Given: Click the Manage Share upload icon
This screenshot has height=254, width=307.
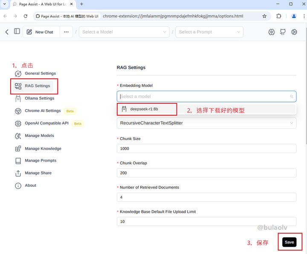Looking at the screenshot, I should click(18, 173).
